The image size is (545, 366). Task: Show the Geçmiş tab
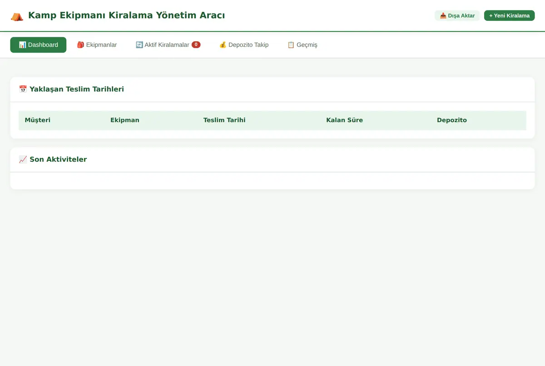[302, 45]
